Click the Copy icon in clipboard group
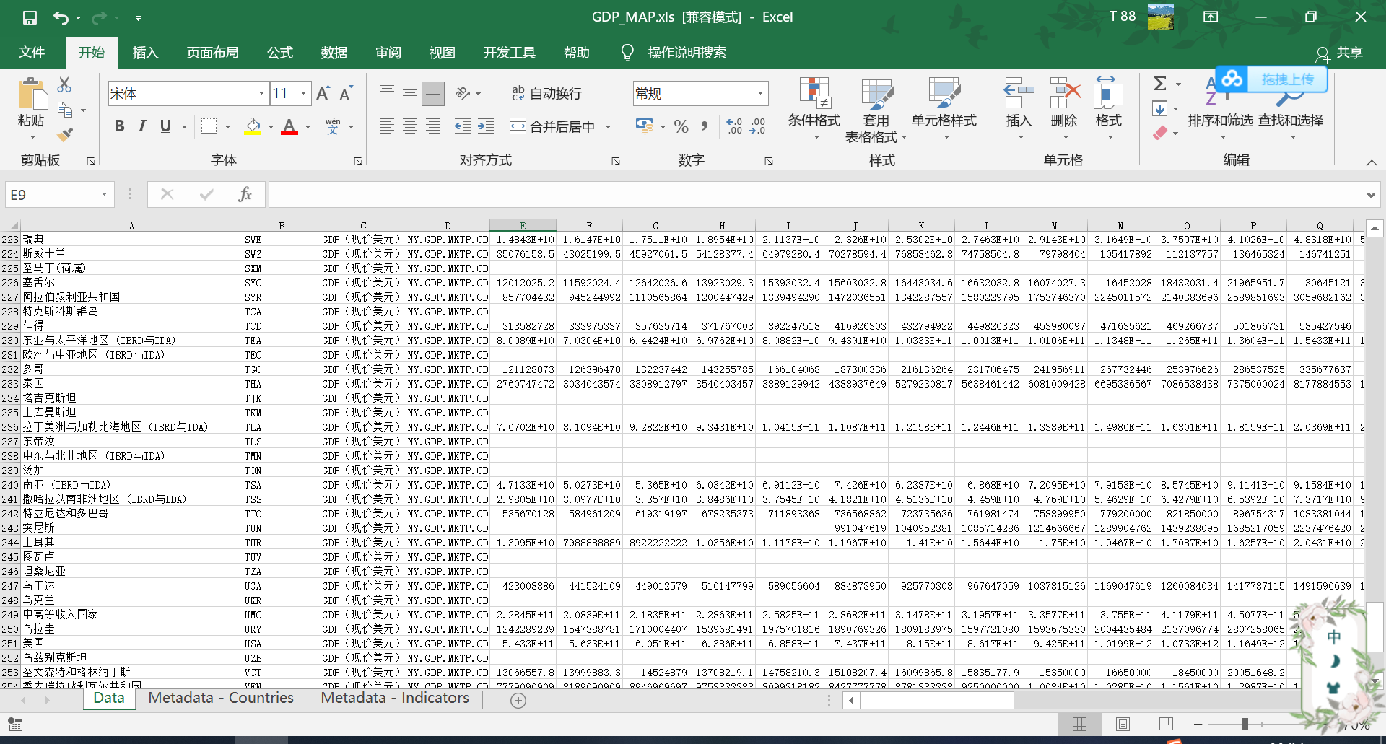Viewport: 1394px width, 744px height. (65, 110)
